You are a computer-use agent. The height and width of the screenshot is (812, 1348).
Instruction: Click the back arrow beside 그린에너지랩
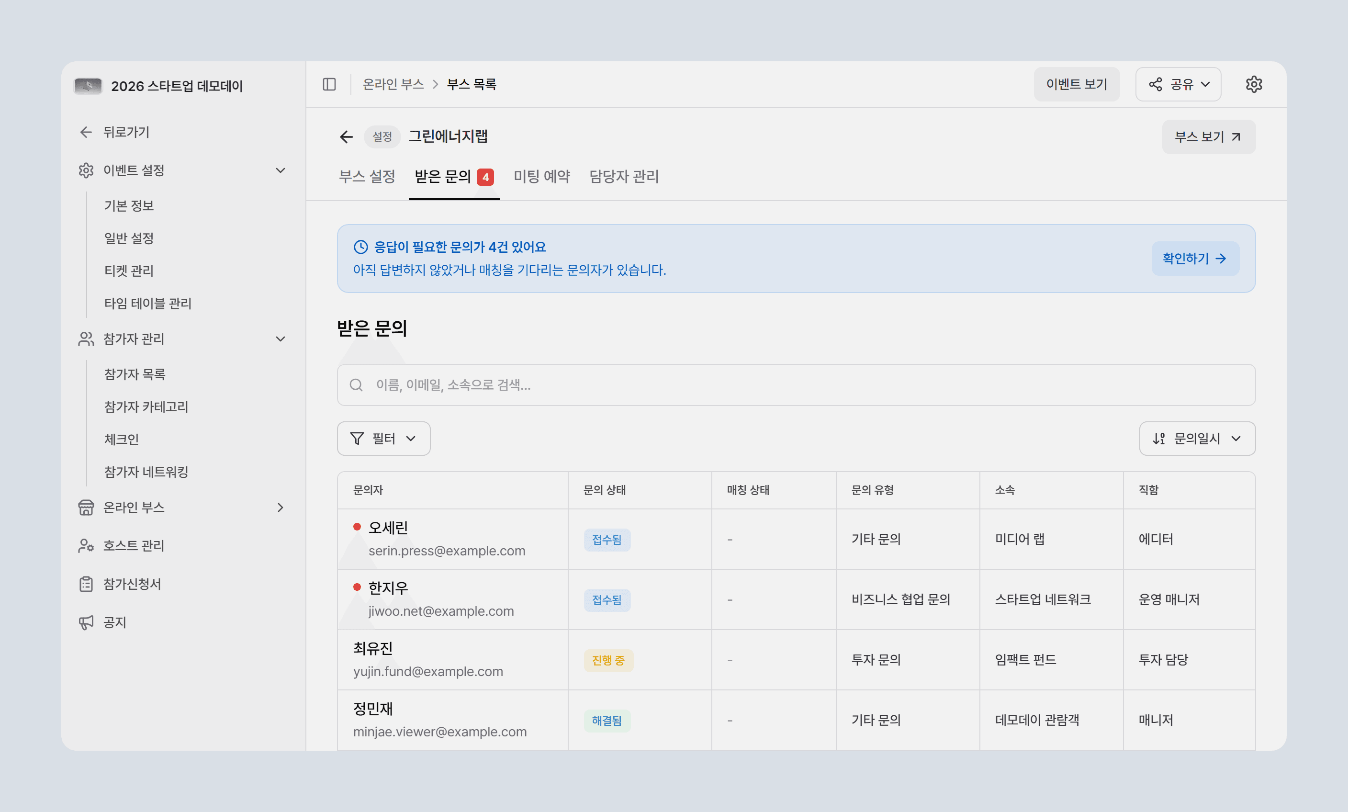click(346, 136)
